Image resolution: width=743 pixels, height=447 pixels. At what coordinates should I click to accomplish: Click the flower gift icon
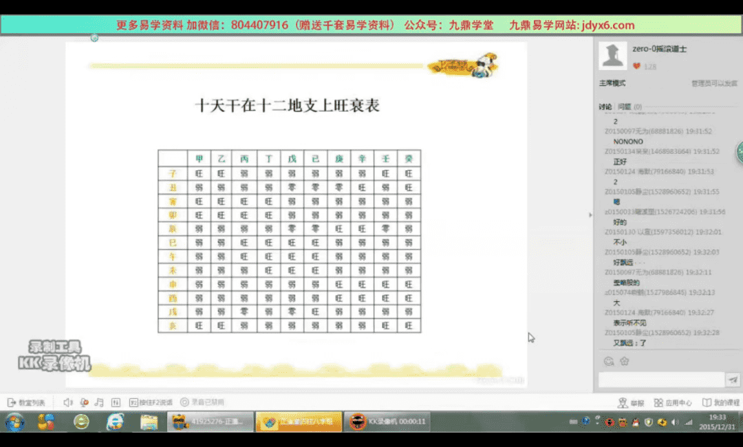(x=625, y=361)
